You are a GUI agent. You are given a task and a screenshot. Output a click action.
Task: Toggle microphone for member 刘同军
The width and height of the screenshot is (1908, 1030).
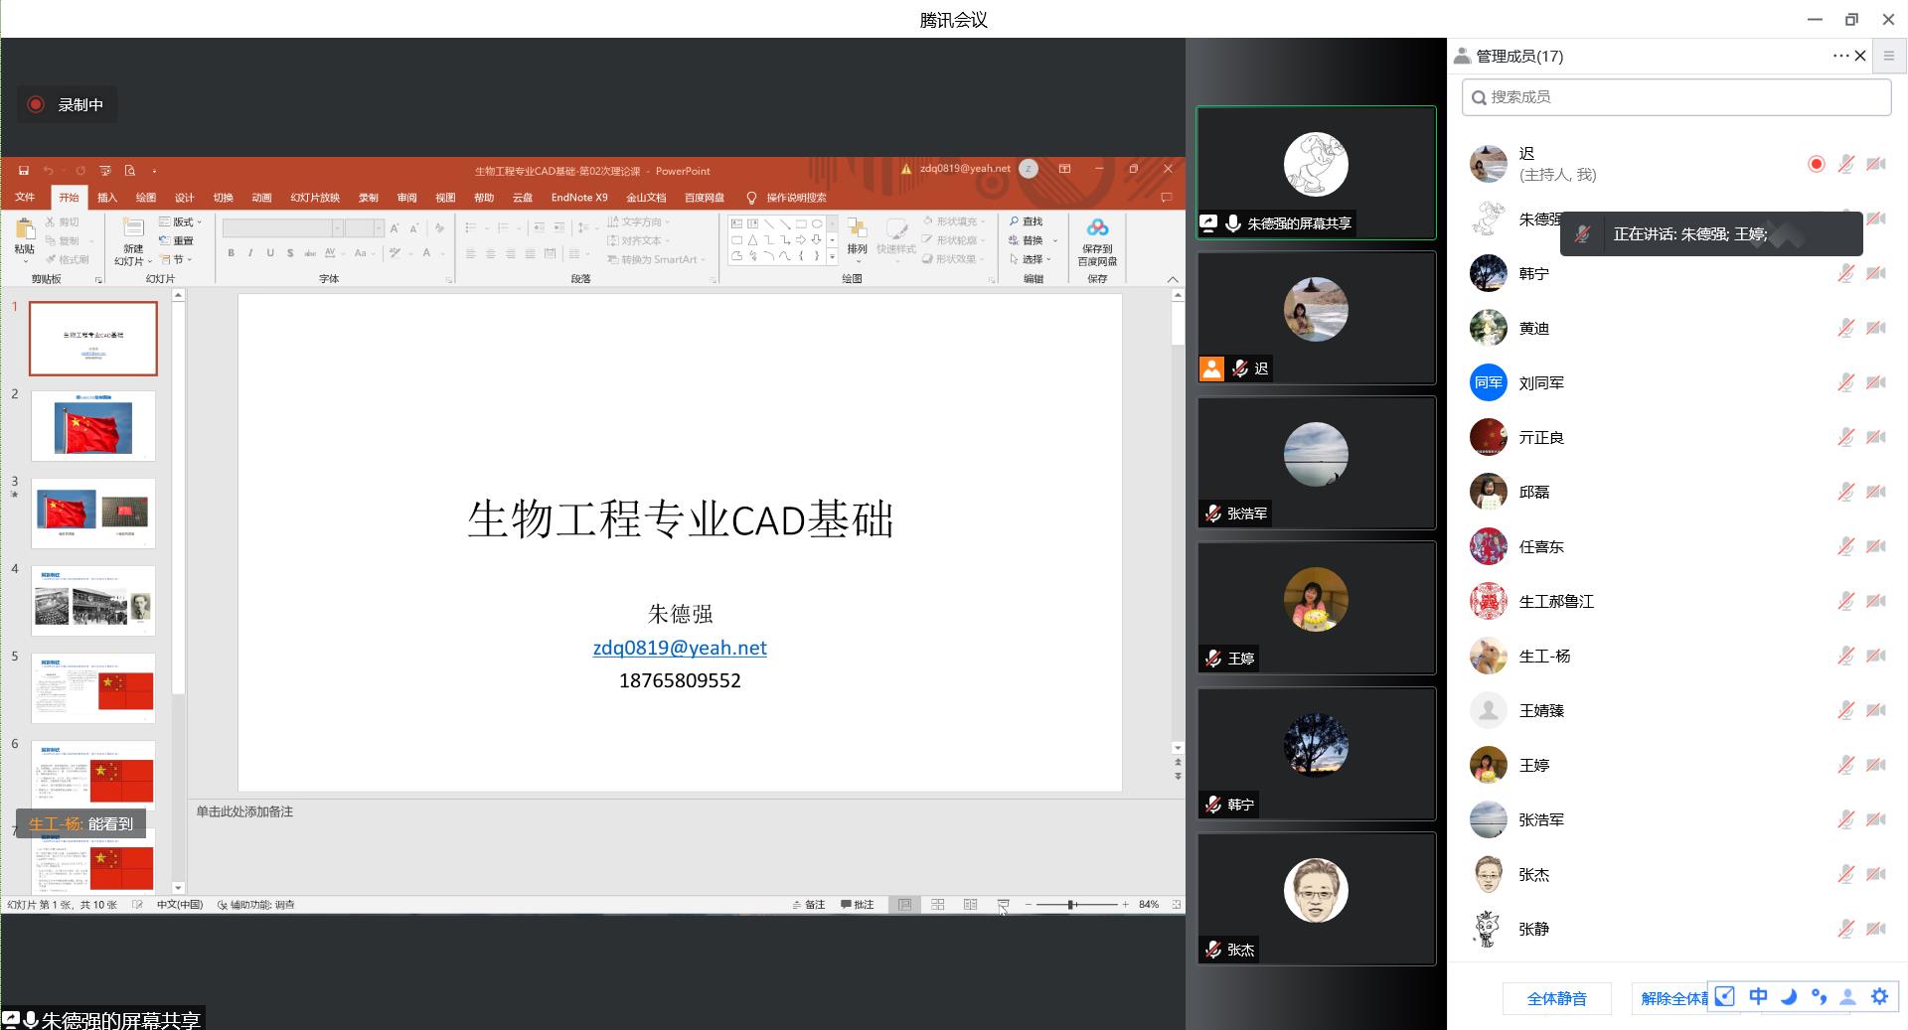[x=1845, y=382]
